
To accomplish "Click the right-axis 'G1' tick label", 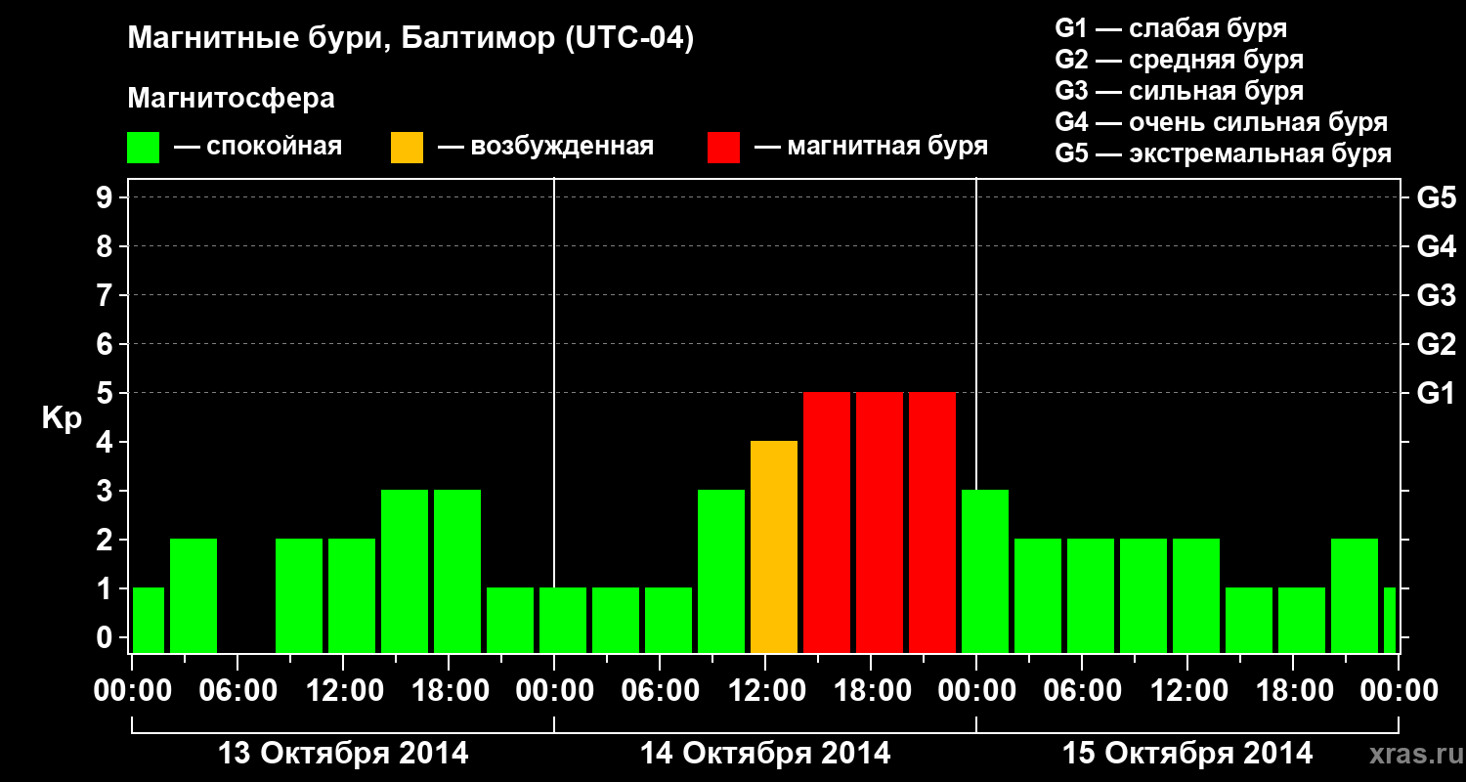I will click(1436, 393).
